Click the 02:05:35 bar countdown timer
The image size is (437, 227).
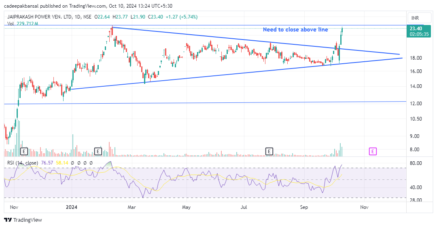click(419, 34)
